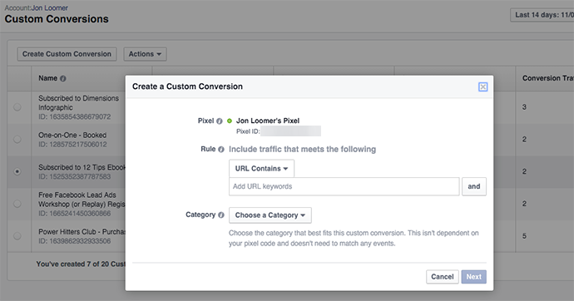
Task: Click the Category info icon
Action: point(220,215)
